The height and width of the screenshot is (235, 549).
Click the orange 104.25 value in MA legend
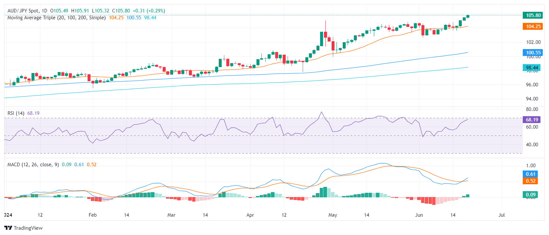point(116,18)
